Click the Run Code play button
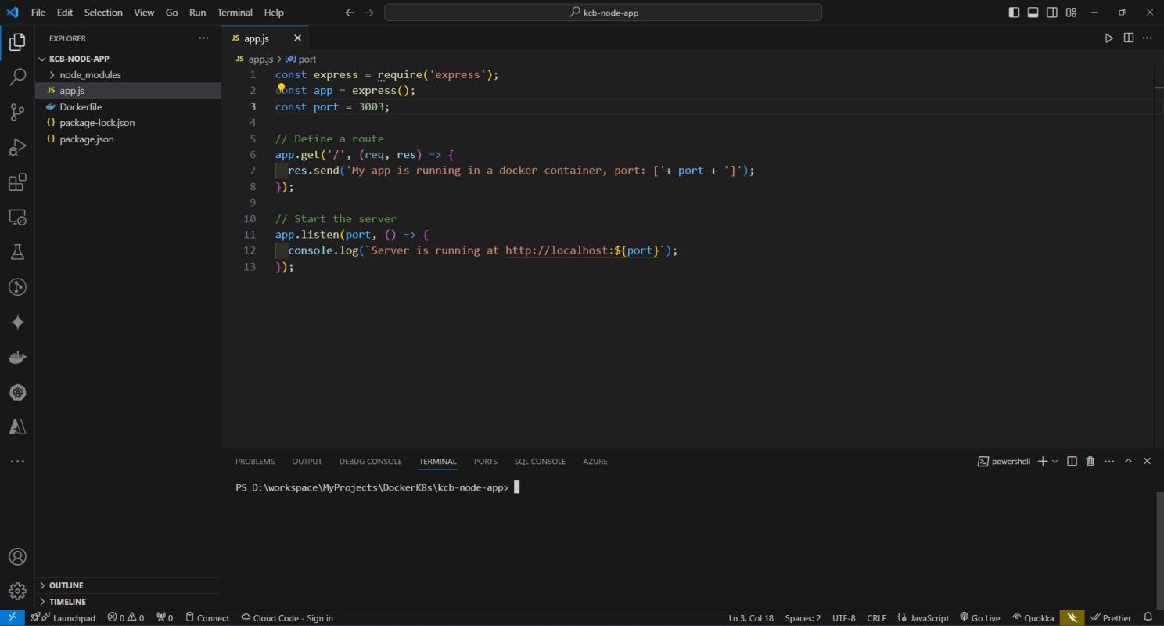Image resolution: width=1164 pixels, height=626 pixels. coord(1108,38)
